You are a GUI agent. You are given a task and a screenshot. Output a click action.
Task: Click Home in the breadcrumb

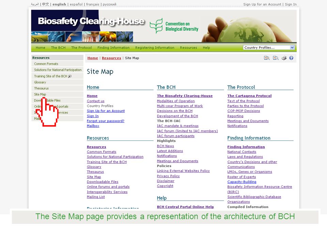(x=93, y=58)
